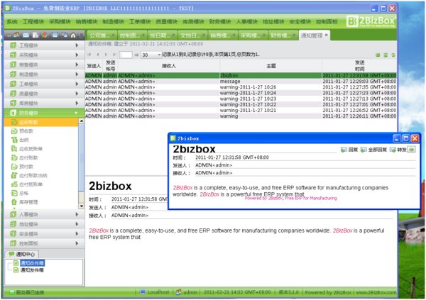Go to first page with the pager arrow
The image size is (426, 300).
[89, 55]
